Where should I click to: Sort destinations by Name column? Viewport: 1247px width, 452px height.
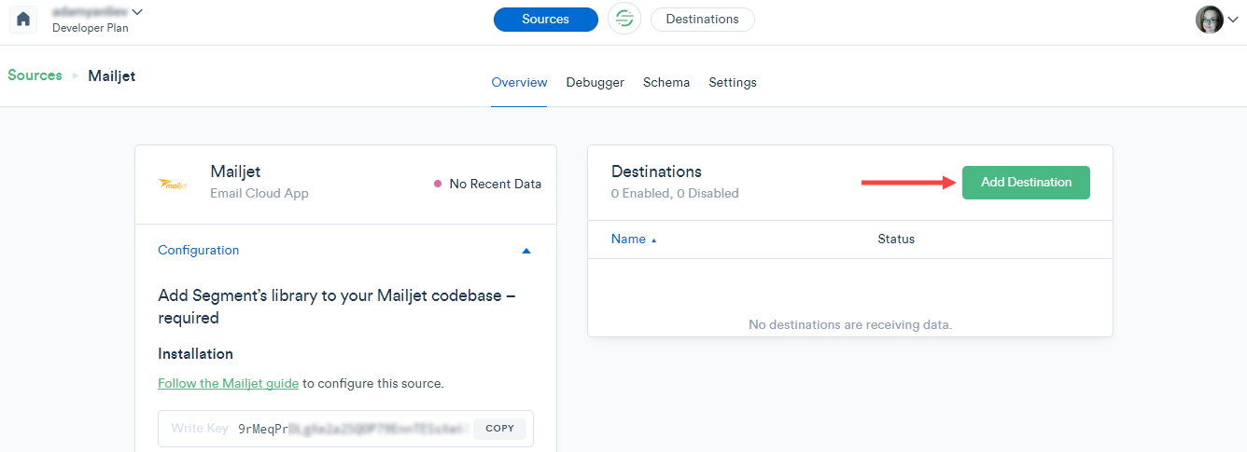[x=634, y=240]
